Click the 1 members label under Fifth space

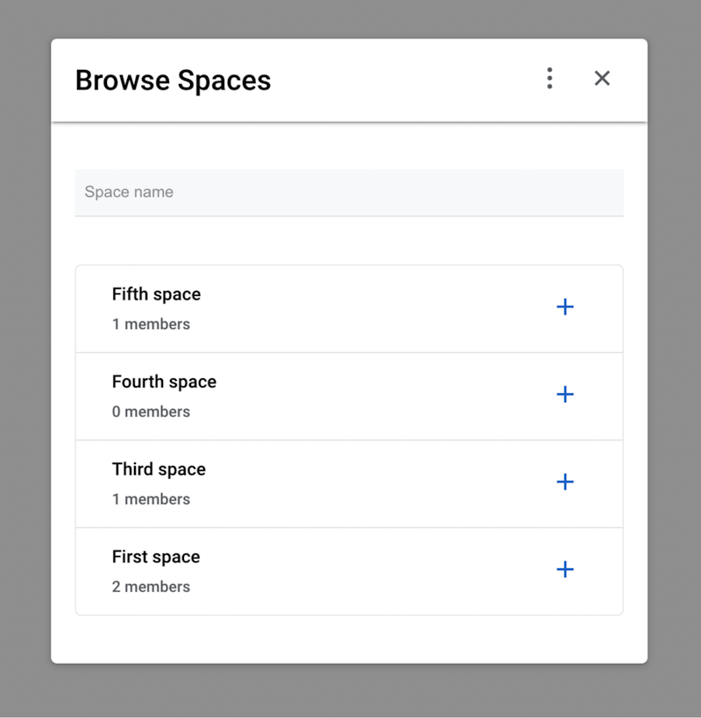(x=152, y=324)
